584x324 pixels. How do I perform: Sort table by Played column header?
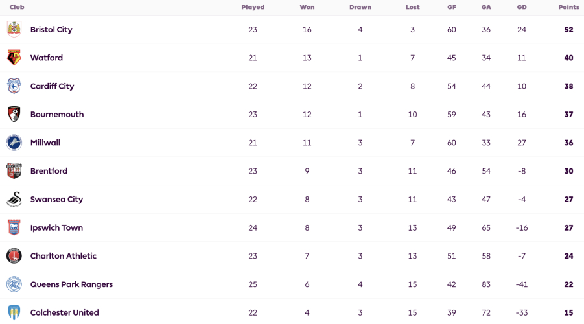[253, 7]
